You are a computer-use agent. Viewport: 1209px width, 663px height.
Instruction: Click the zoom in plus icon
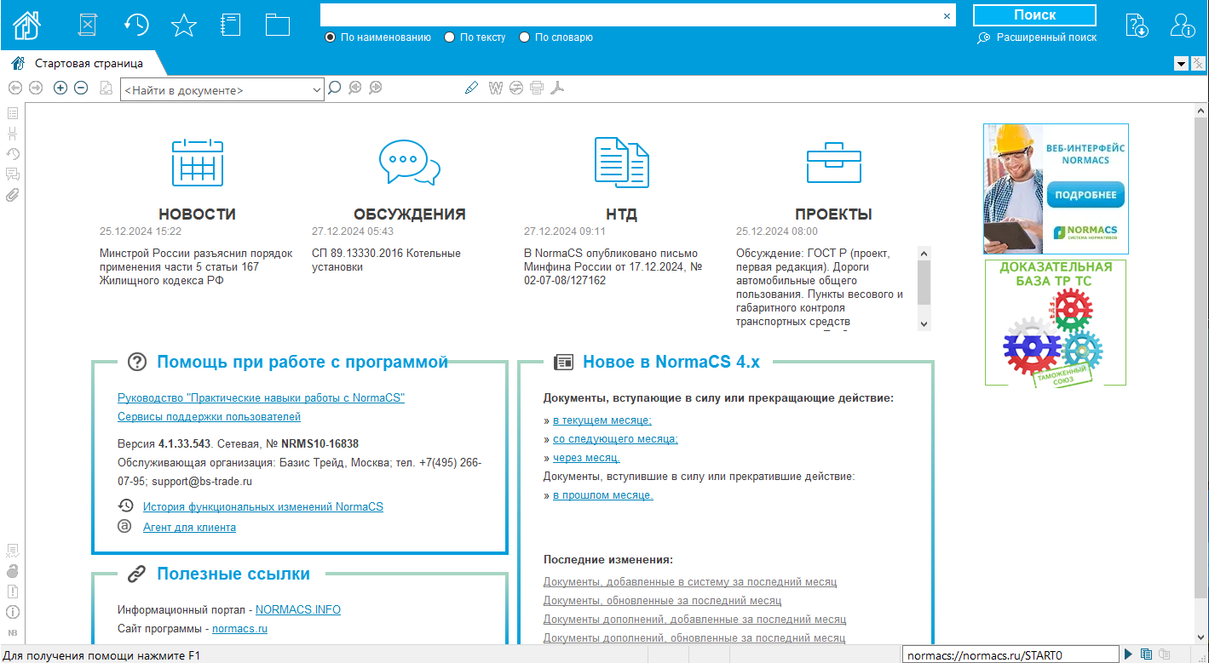tap(60, 88)
